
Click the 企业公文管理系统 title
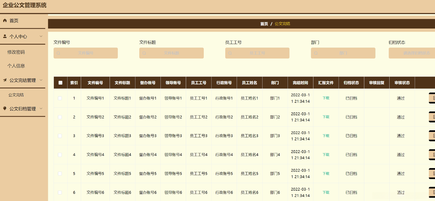click(x=24, y=5)
